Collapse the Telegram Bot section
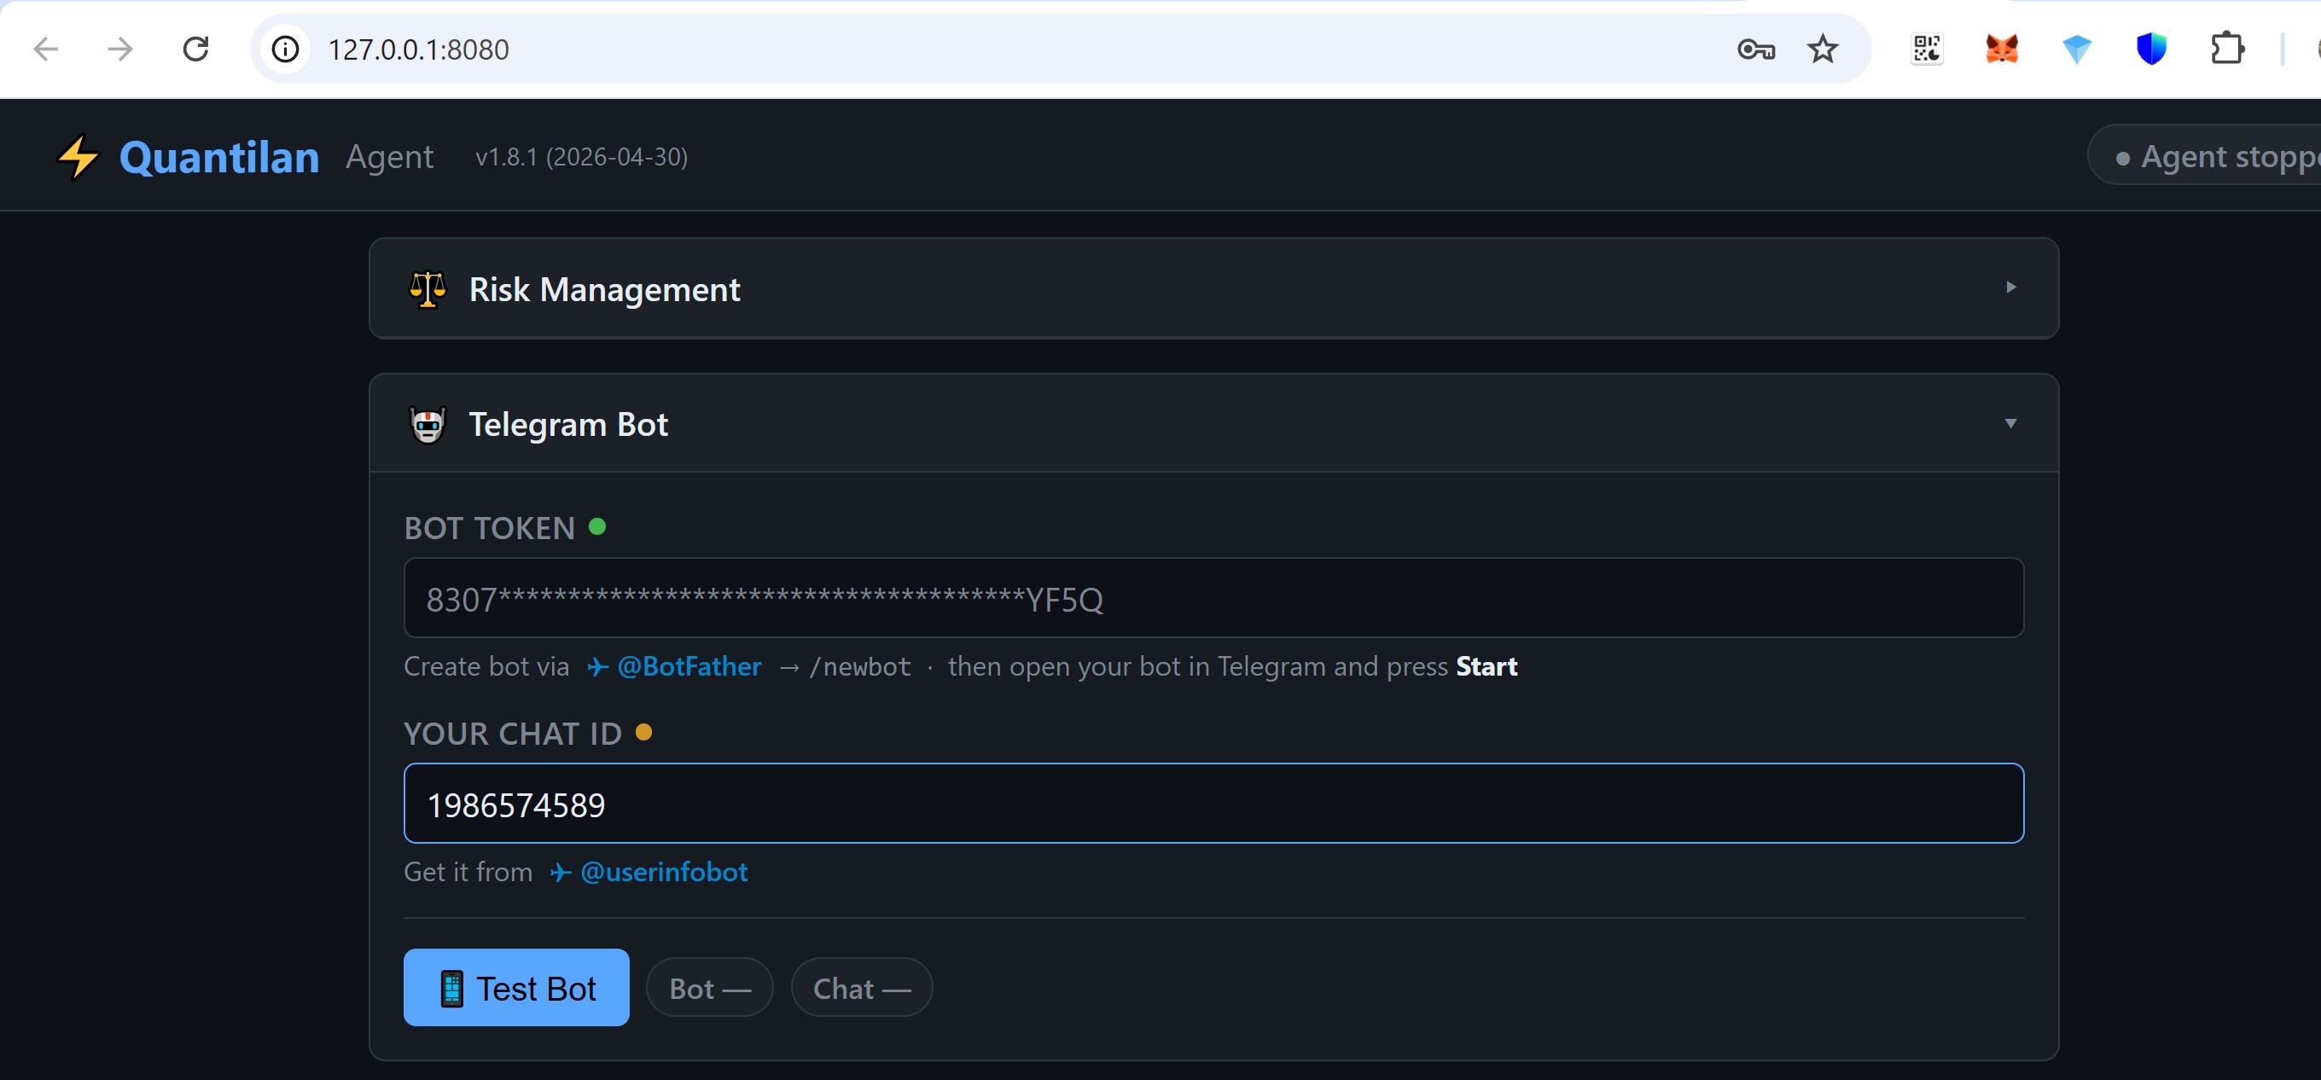 (x=2010, y=423)
